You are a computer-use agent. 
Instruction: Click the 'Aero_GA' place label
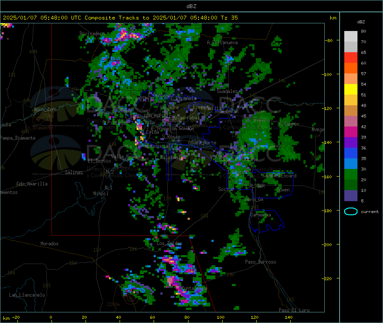pos(254,199)
